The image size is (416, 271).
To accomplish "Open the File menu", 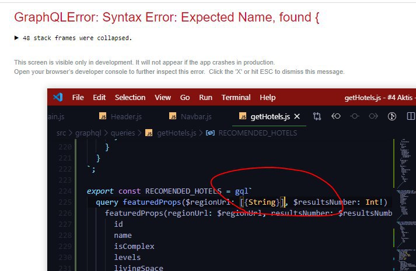I will (78, 98).
